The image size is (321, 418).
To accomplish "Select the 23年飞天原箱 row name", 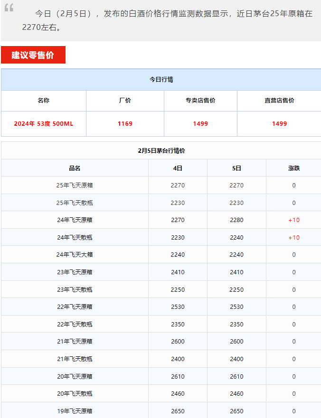I will point(75,272).
